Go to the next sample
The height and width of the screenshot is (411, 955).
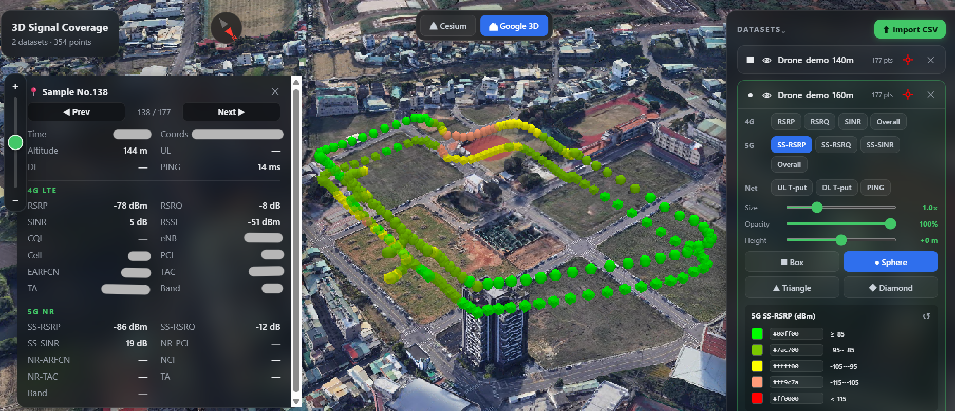(x=231, y=112)
